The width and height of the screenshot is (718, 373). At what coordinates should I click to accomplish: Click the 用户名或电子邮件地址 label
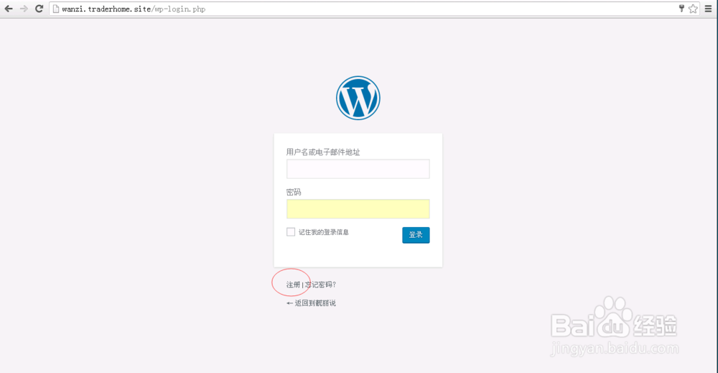click(x=323, y=152)
